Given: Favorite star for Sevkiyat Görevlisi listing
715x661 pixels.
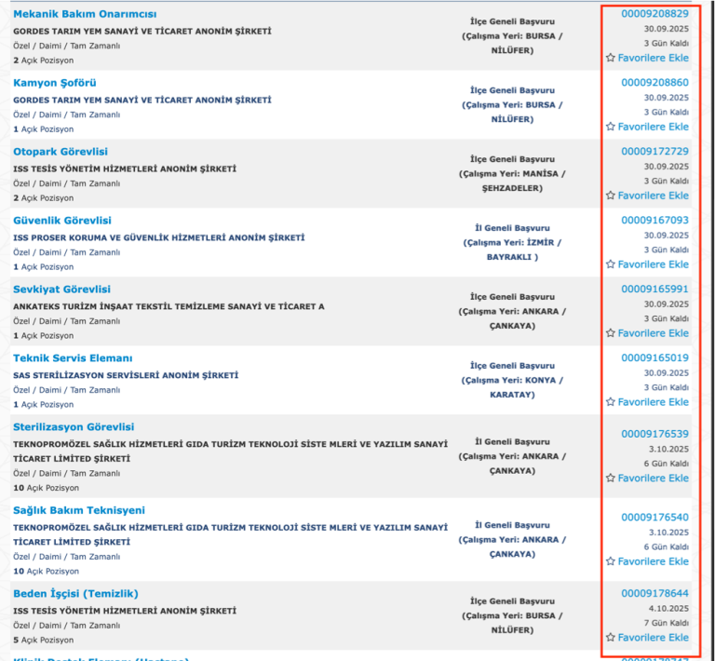Looking at the screenshot, I should [x=611, y=332].
